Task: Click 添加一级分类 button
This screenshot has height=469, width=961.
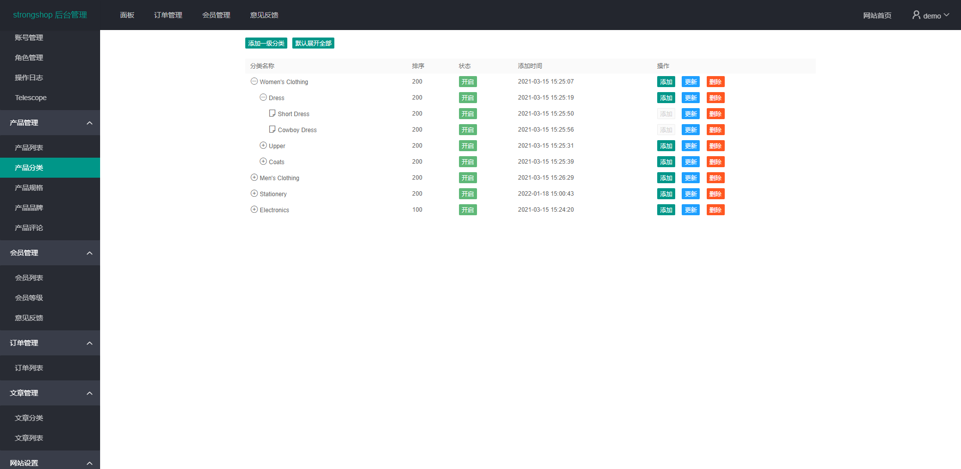Action: pyautogui.click(x=266, y=43)
